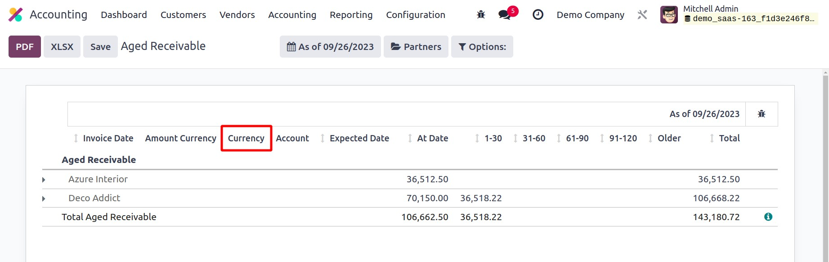Open the Options filter dropdown
829x262 pixels.
coord(482,47)
